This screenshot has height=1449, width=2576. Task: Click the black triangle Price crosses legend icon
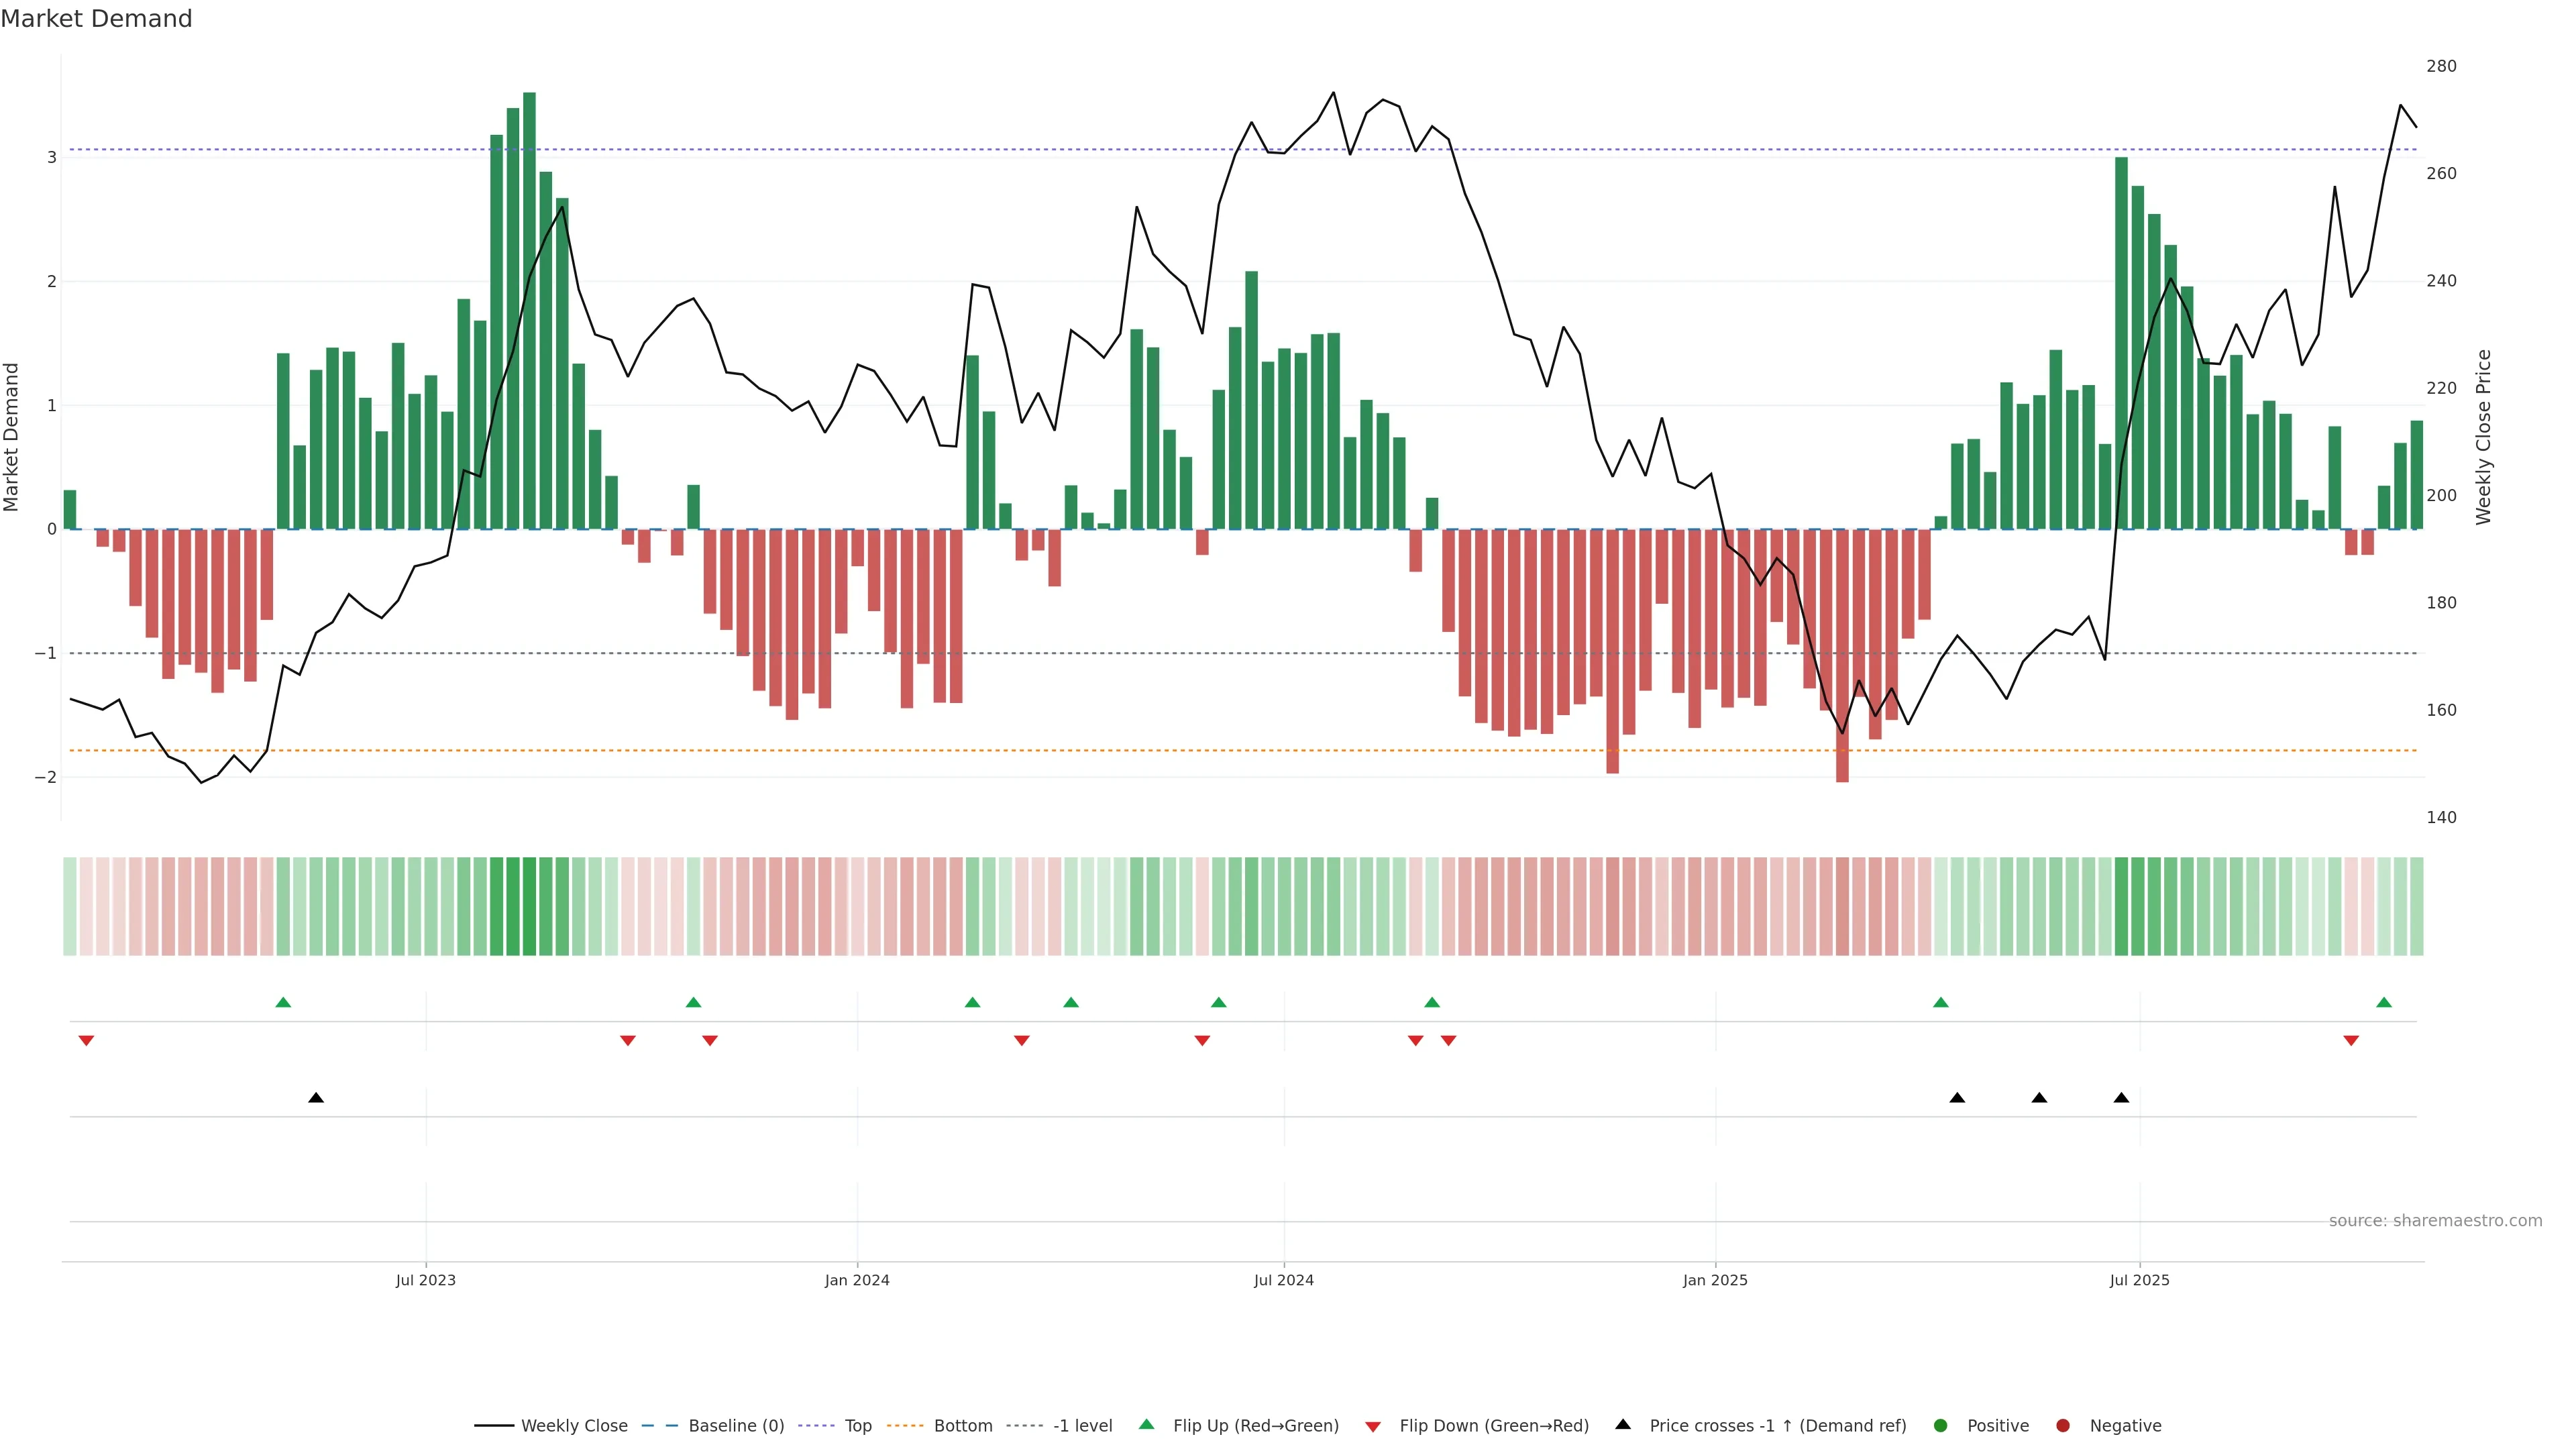click(x=1623, y=1425)
